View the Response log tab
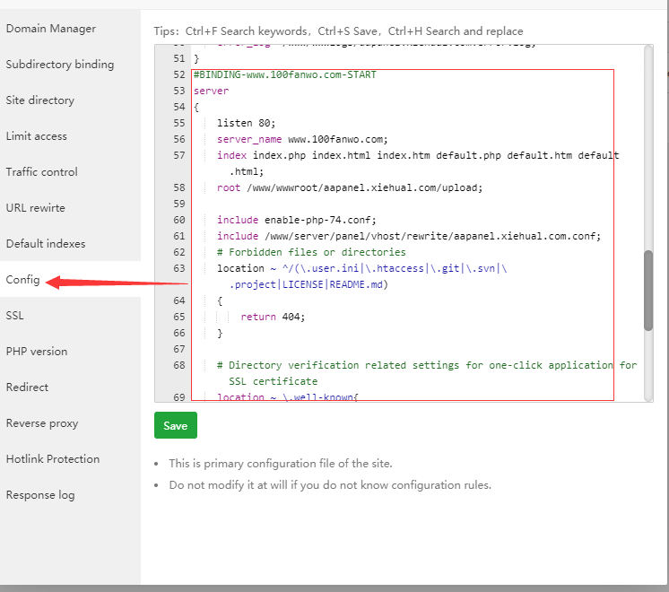 click(39, 495)
